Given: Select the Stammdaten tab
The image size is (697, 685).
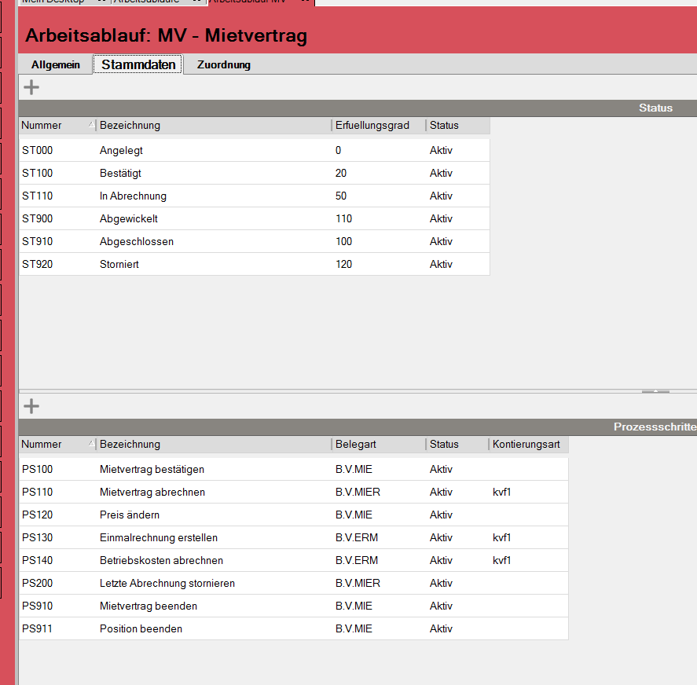Looking at the screenshot, I should click(x=138, y=64).
